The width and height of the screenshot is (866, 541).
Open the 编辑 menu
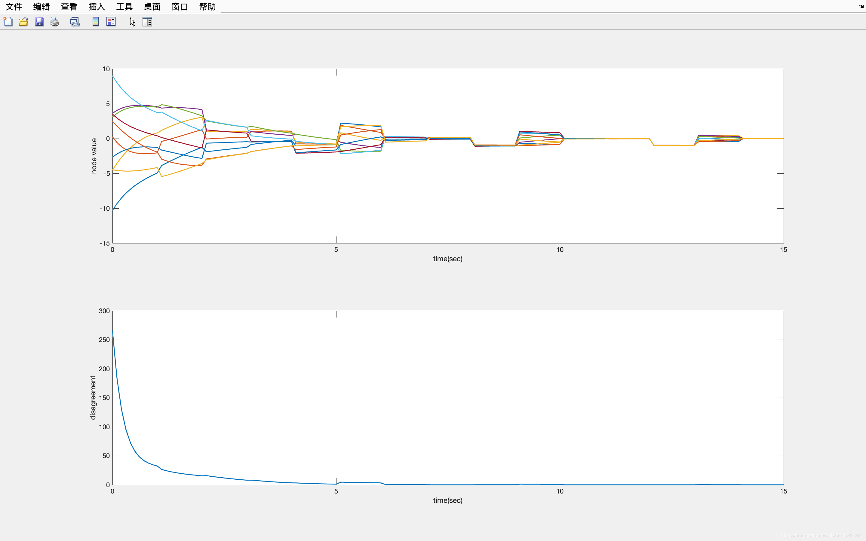[41, 6]
